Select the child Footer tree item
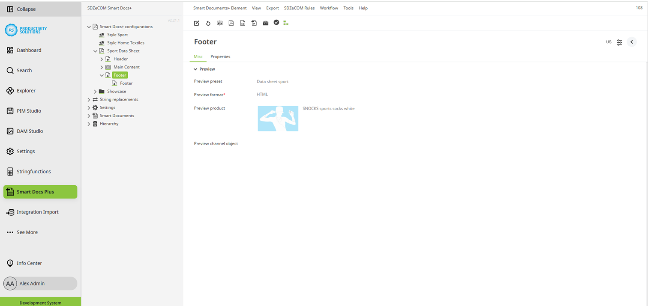This screenshot has height=306, width=648. 126,83
